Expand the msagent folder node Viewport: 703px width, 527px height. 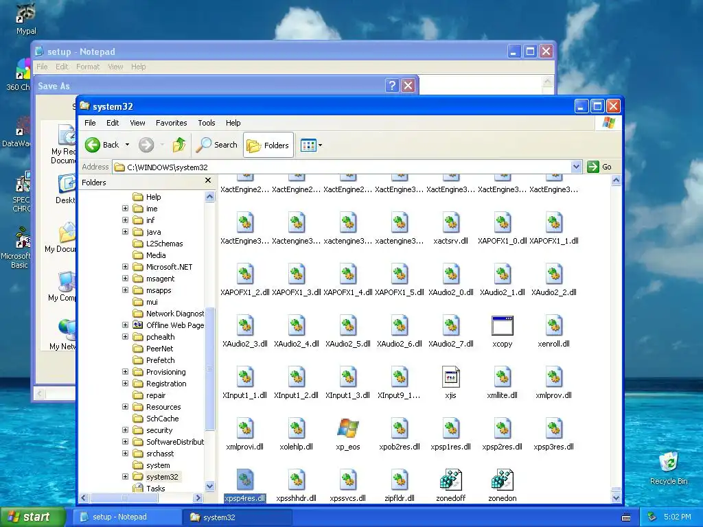pyautogui.click(x=126, y=279)
